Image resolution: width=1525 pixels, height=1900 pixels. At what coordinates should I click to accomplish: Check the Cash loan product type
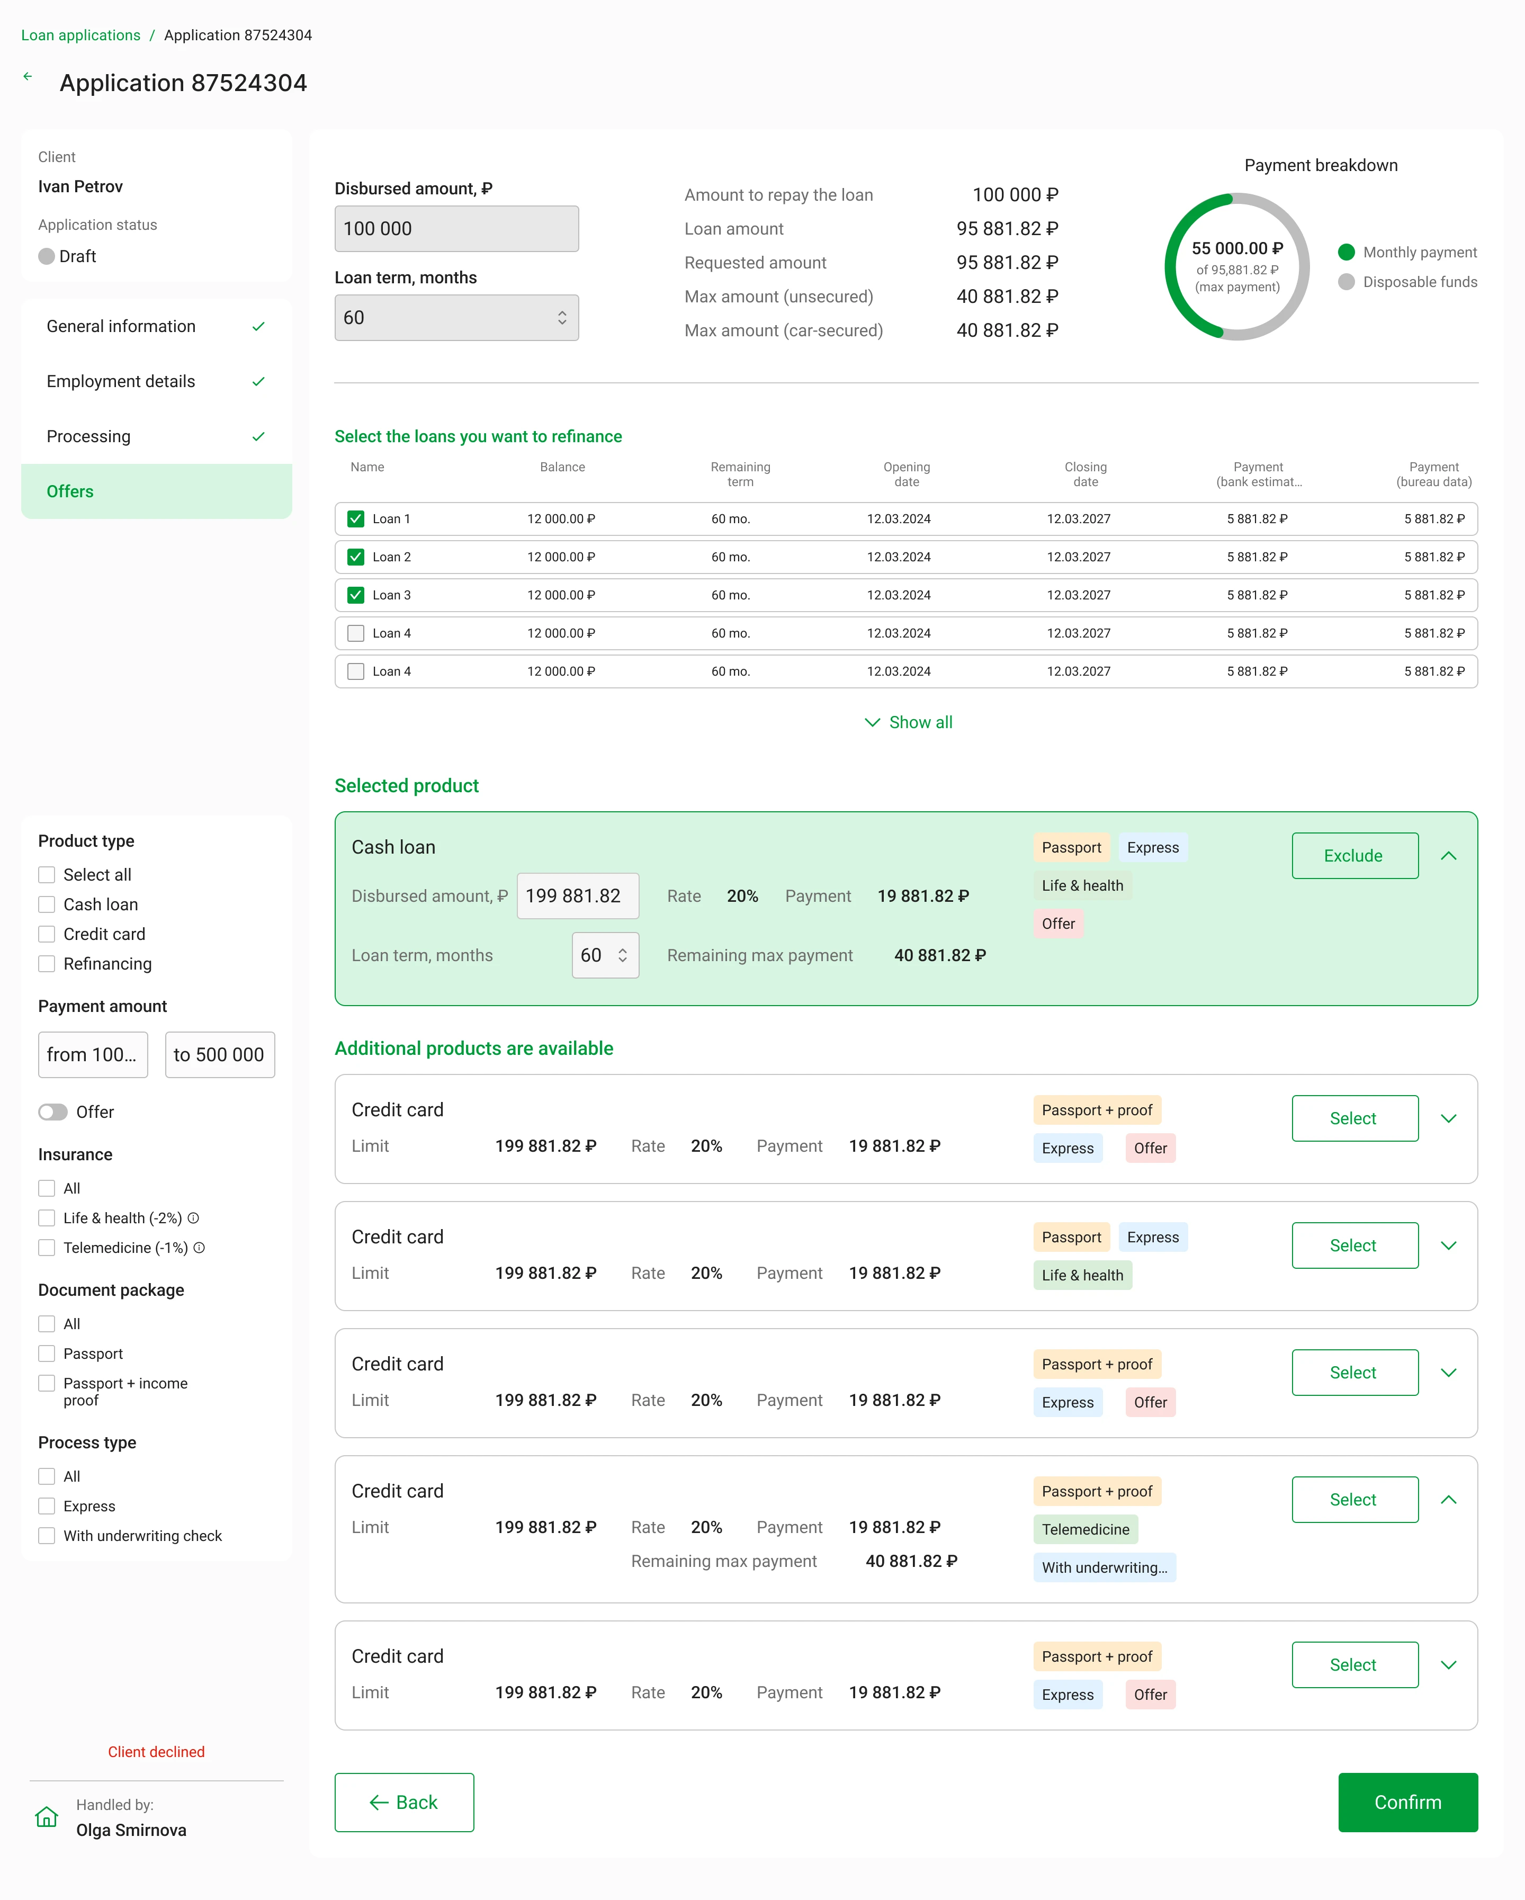47,905
